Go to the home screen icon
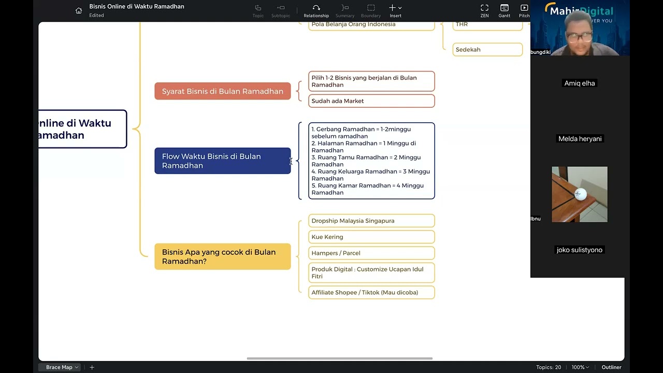Image resolution: width=663 pixels, height=373 pixels. click(79, 10)
